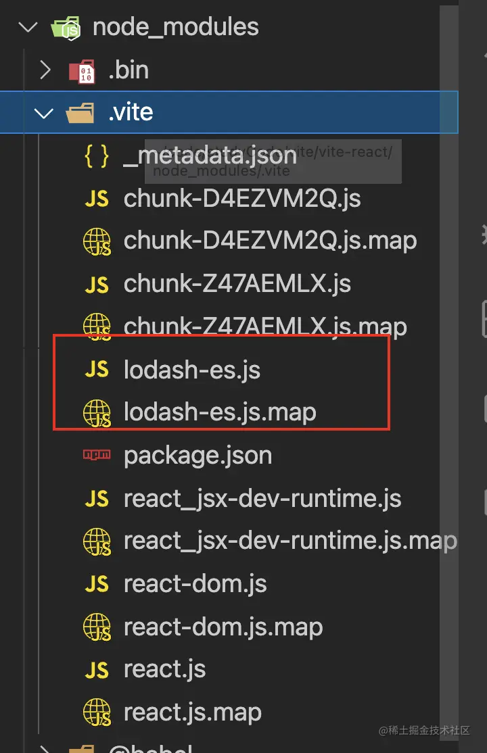Open file react-dom.js
Image resolution: width=487 pixels, height=753 pixels.
pyautogui.click(x=195, y=584)
